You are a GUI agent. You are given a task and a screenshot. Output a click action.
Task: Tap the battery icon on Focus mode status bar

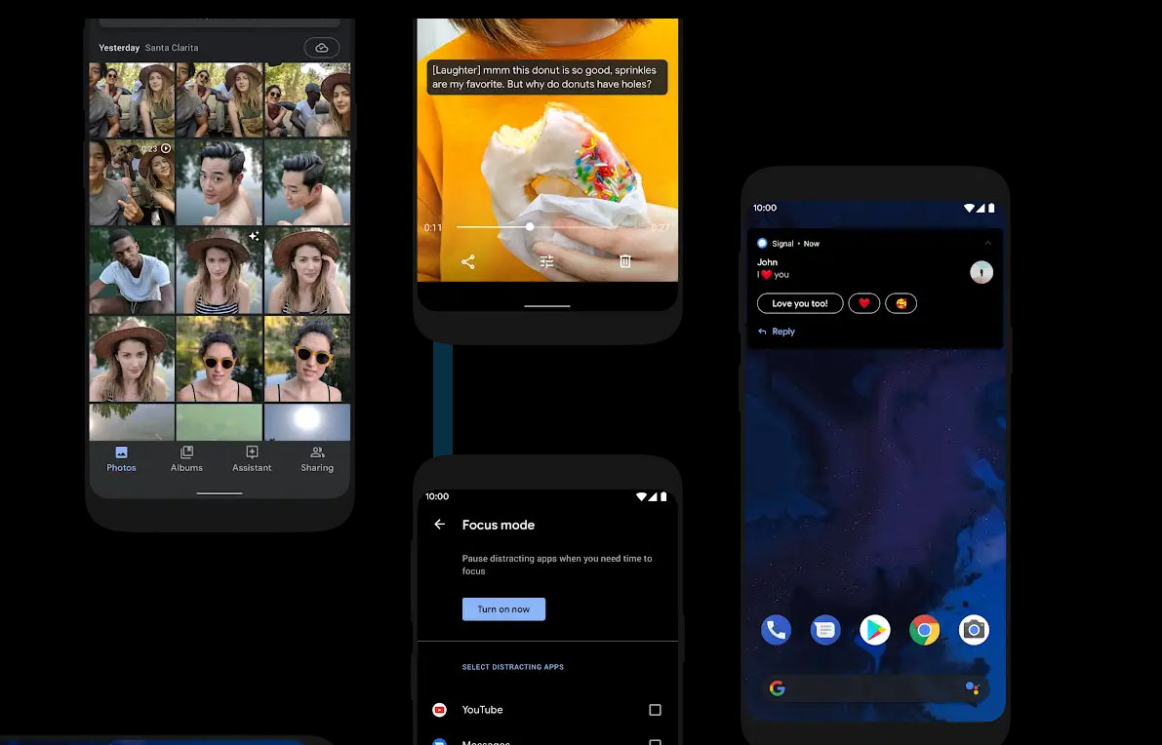coord(664,497)
